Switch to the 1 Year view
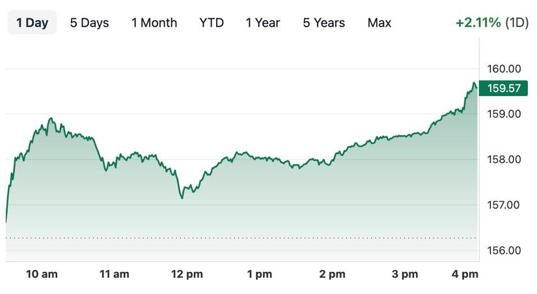The image size is (537, 294). [262, 23]
